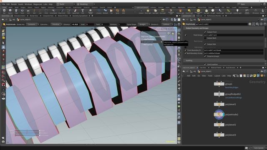Open the Spine Shape dropdown
267x150 pixels.
[x=143, y=25]
